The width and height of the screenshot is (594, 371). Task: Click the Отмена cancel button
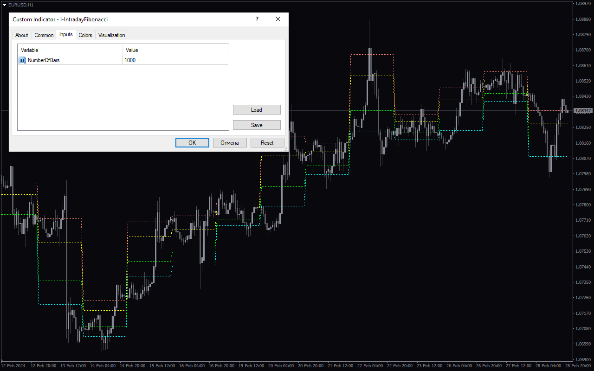[x=230, y=143]
